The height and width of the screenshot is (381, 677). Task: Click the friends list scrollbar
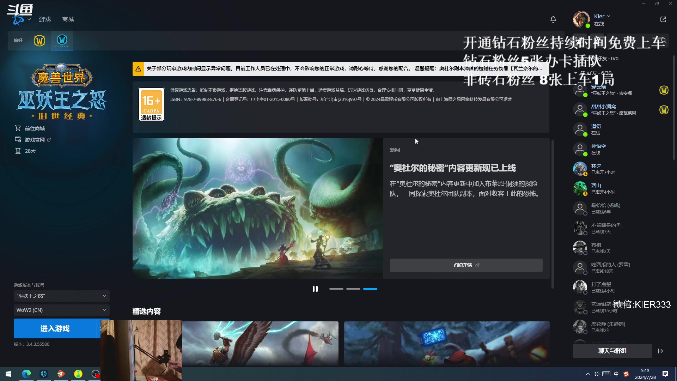tap(674, 108)
